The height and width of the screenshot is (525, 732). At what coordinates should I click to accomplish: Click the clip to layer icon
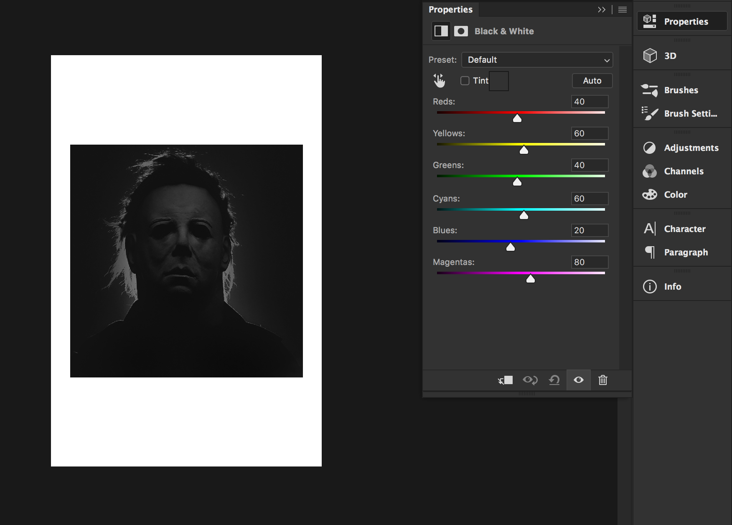506,380
